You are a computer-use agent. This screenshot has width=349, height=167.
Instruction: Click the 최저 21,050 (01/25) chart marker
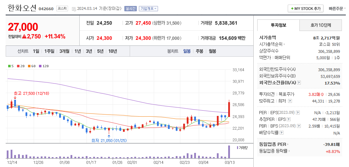point(109,140)
